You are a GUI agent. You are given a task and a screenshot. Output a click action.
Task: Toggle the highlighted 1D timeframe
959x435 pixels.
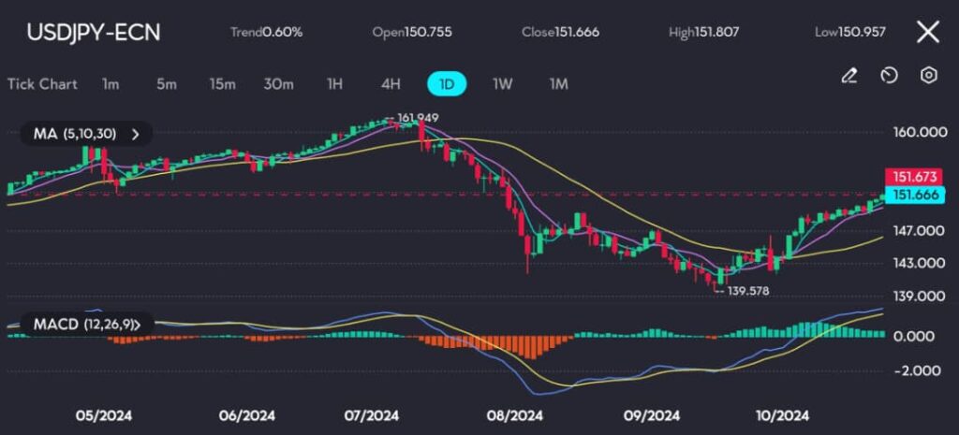click(447, 84)
